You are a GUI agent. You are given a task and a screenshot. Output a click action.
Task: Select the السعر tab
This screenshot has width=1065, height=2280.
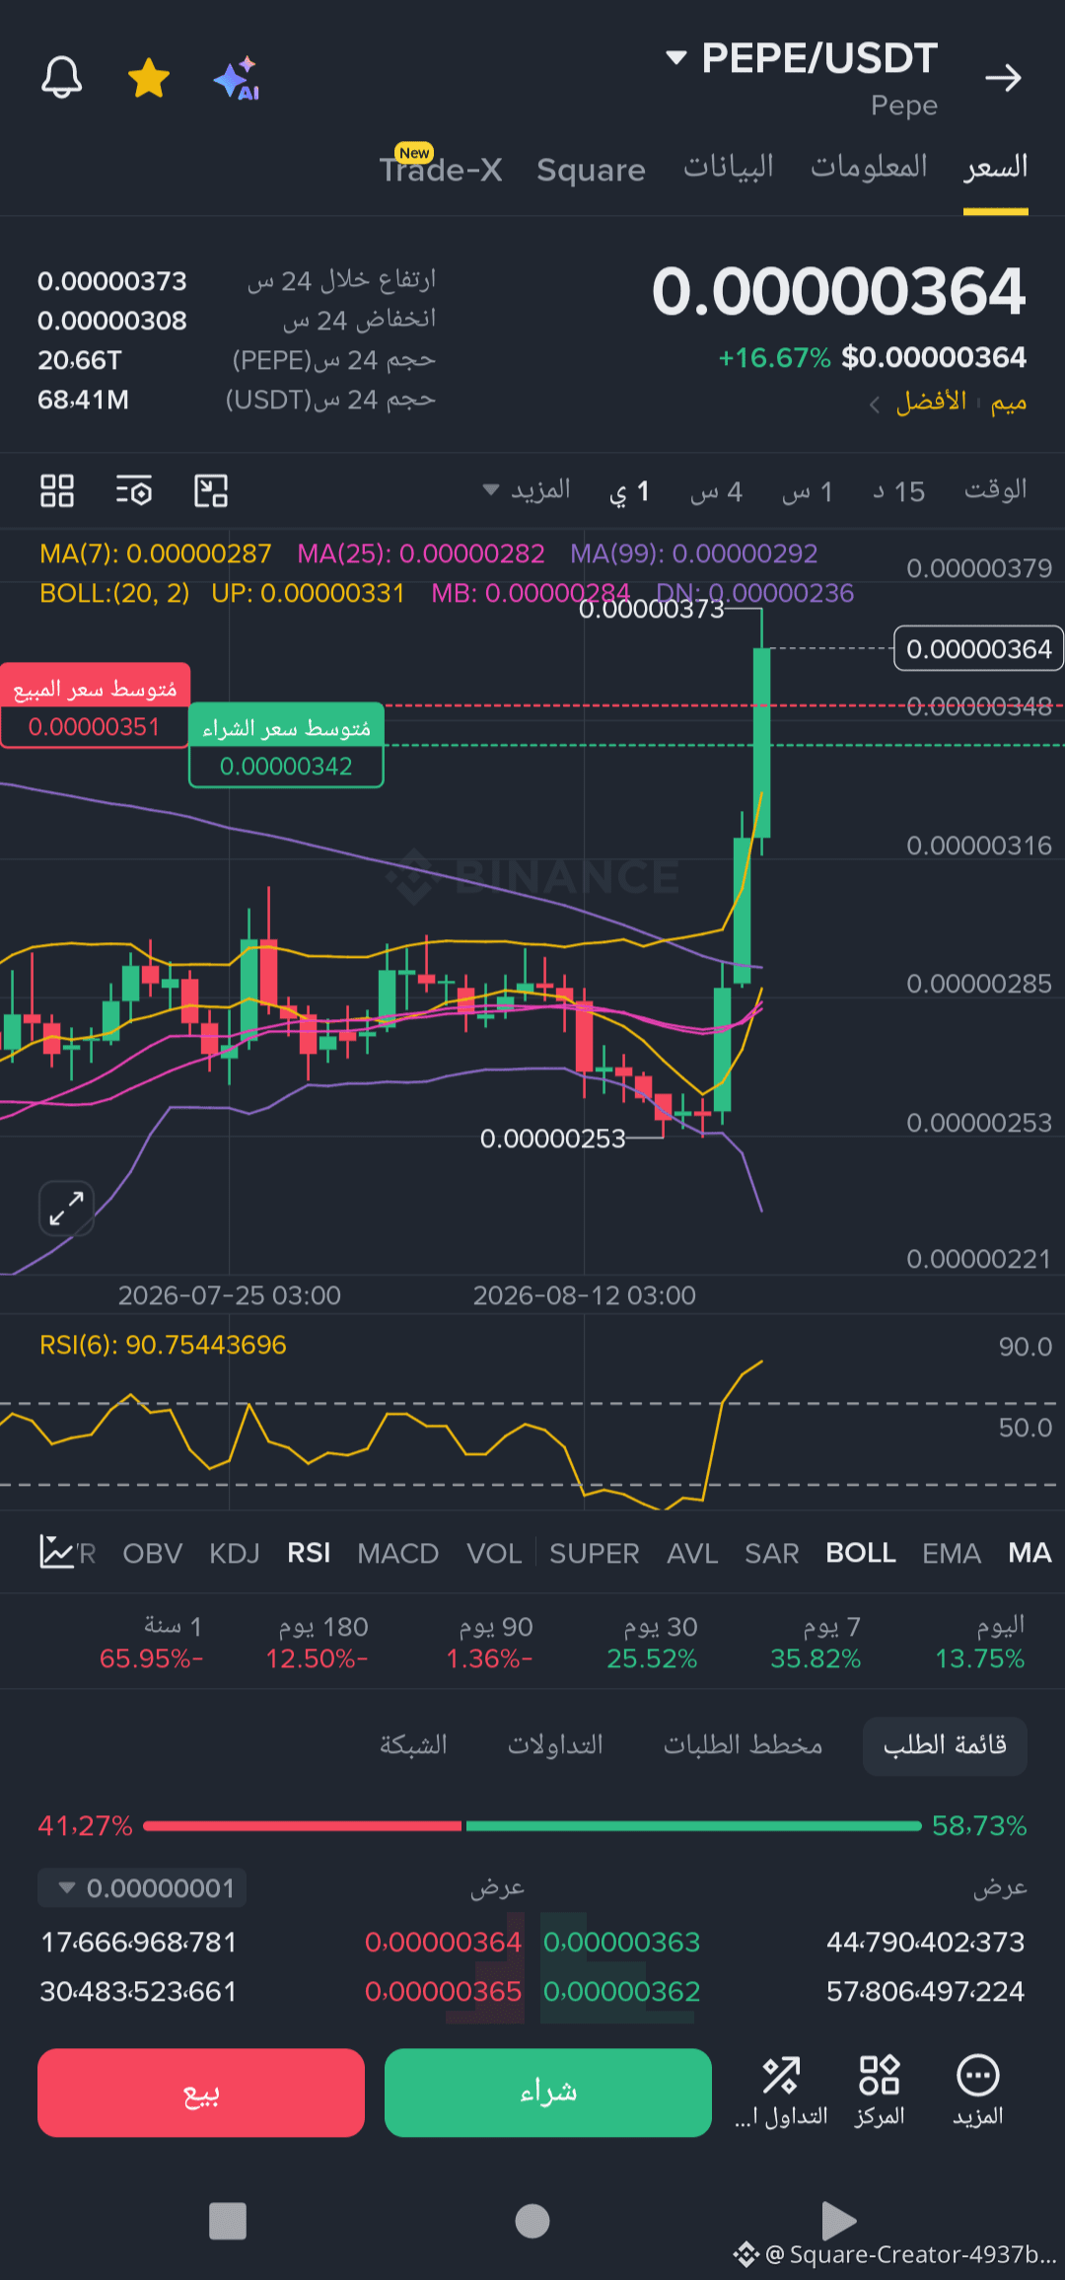pos(996,166)
